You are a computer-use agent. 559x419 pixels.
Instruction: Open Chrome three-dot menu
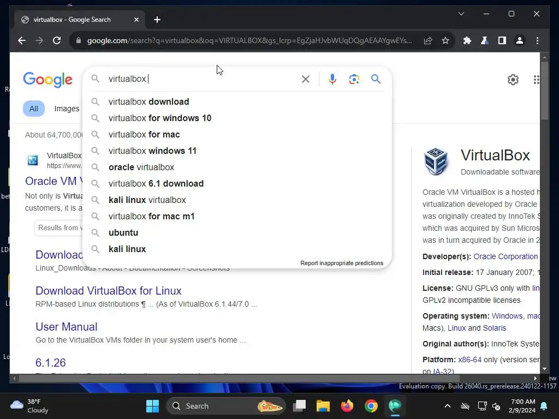click(x=537, y=40)
